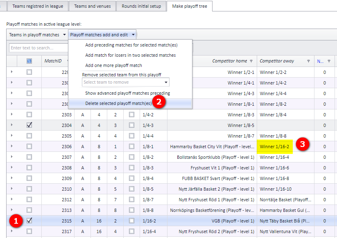Viewport: 337px width, 238px height.
Task: Expand the row for match 2307
Action: [12, 157]
